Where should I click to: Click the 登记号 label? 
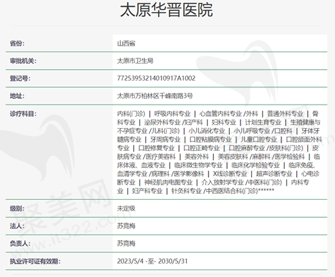[x=20, y=78]
